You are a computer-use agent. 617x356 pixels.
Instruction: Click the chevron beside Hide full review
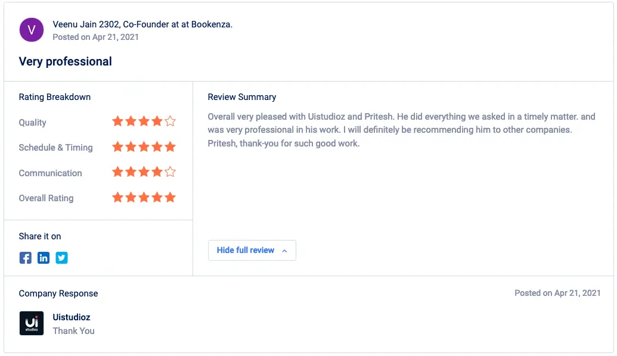(x=284, y=251)
